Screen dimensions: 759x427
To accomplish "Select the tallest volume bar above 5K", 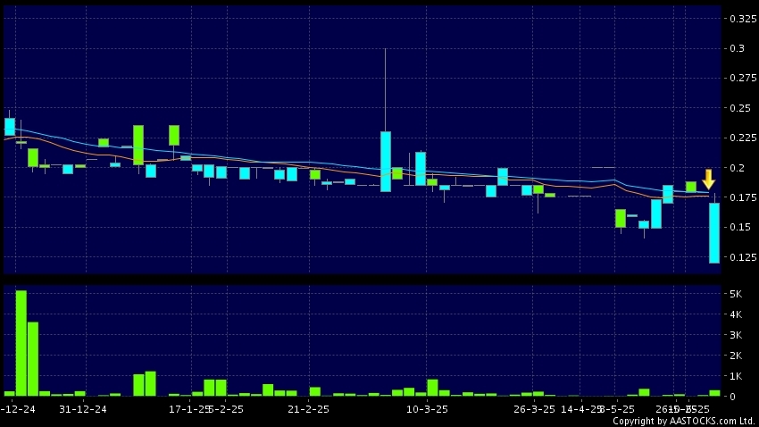I will (x=21, y=343).
